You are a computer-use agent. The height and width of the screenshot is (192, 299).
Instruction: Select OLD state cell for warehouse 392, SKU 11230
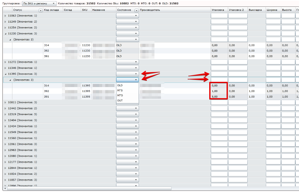click(128, 51)
